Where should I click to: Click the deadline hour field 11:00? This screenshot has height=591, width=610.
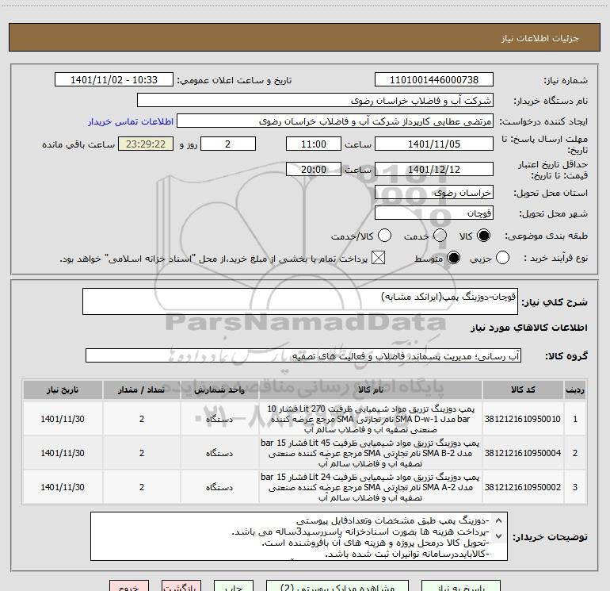coord(314,144)
